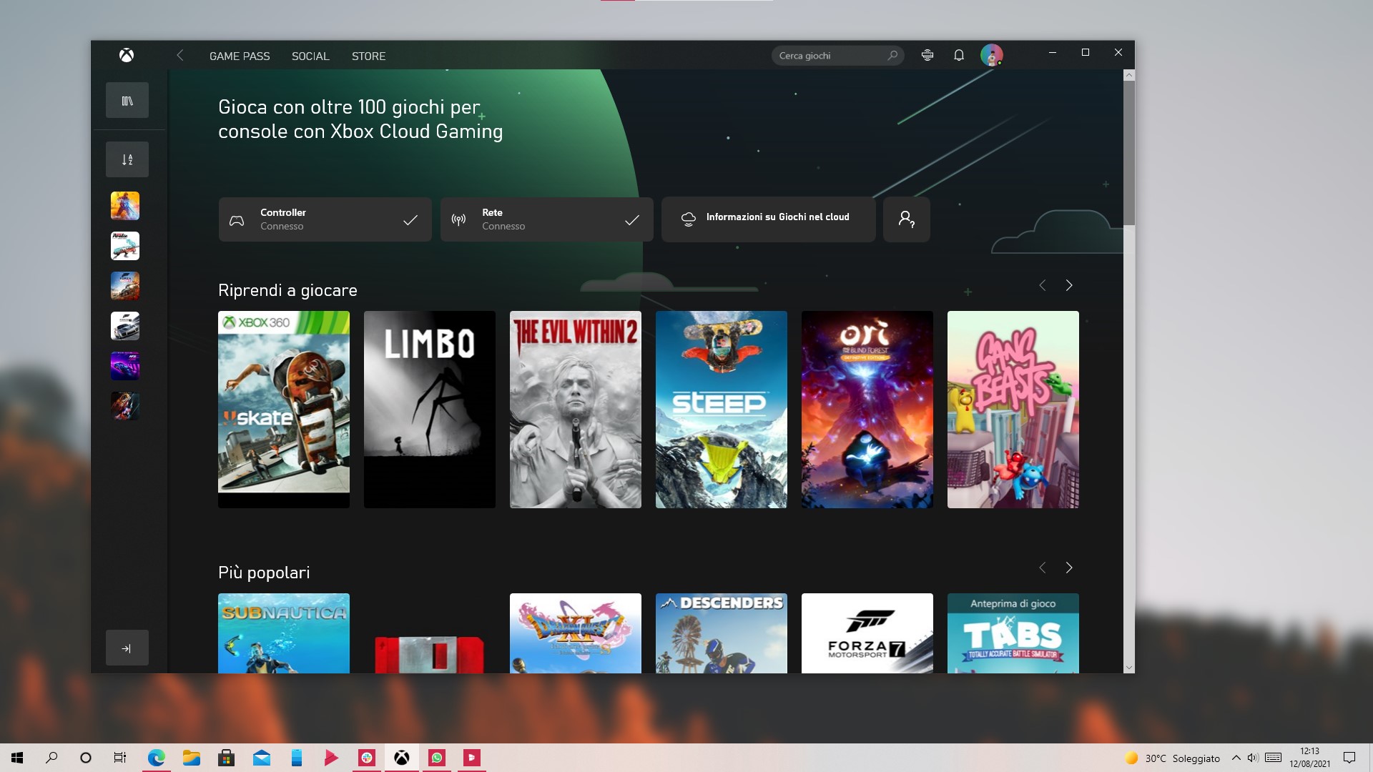Open the GAME PASS tab

click(240, 56)
